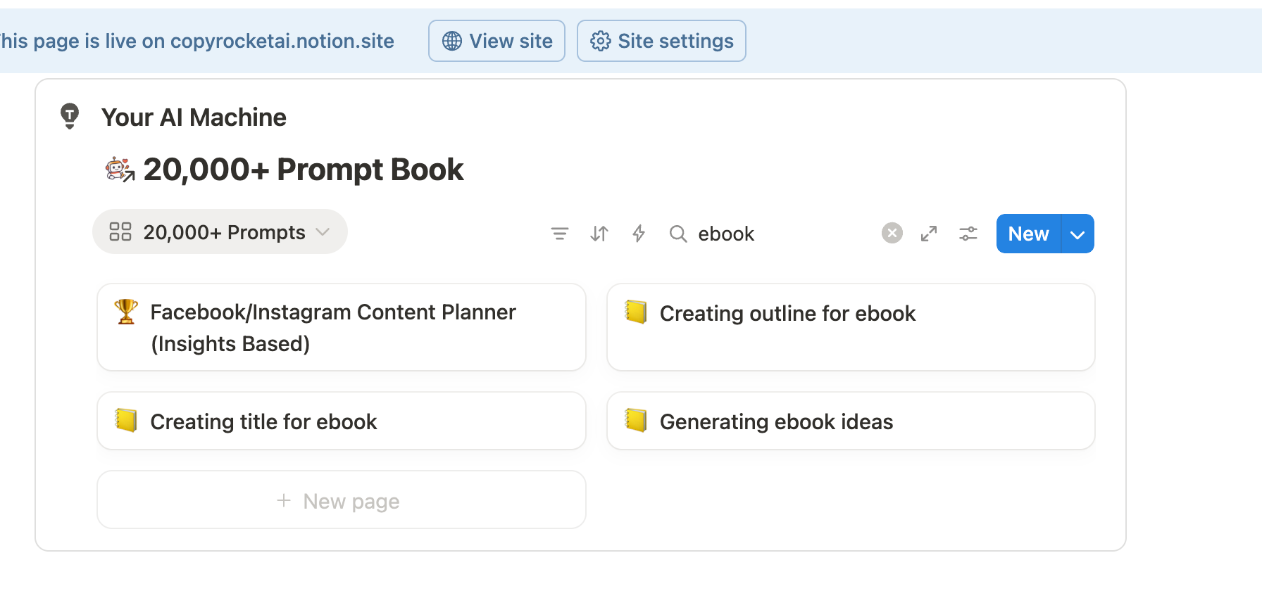Viewport: 1262px width, 591px height.
Task: Open Site settings
Action: [x=661, y=41]
